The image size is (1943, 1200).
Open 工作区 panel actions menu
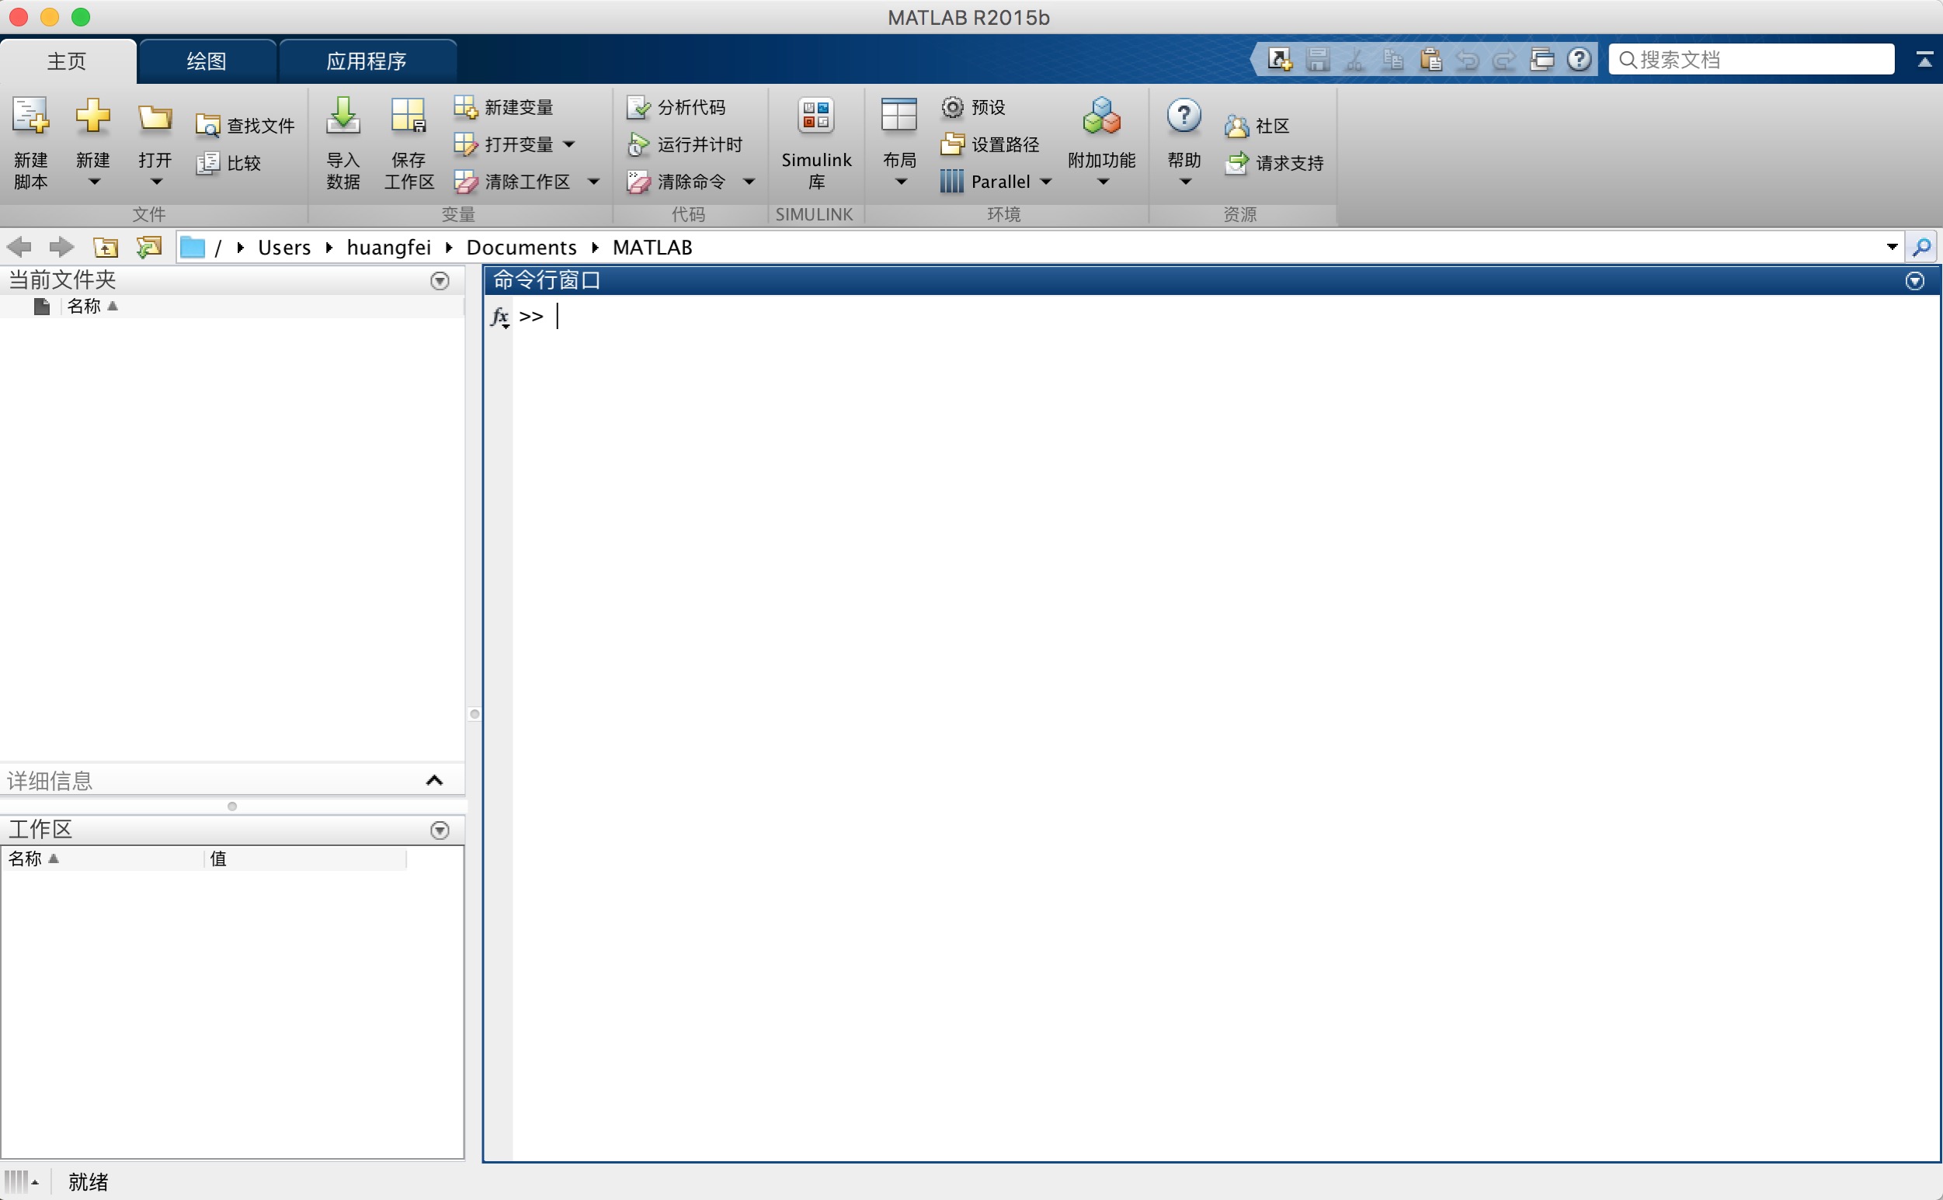click(x=439, y=831)
